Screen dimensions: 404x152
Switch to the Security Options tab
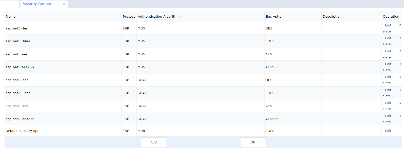(37, 4)
